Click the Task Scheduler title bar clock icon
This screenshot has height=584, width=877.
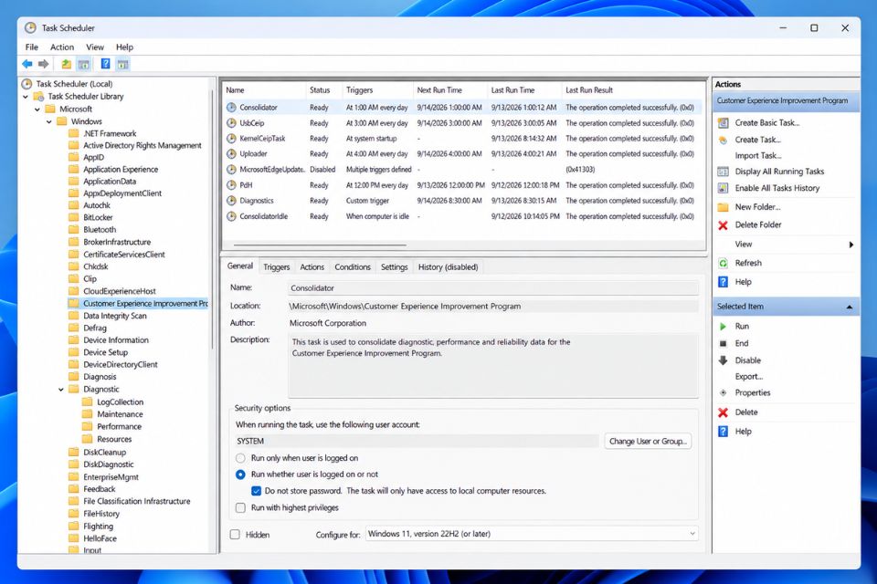pyautogui.click(x=30, y=27)
